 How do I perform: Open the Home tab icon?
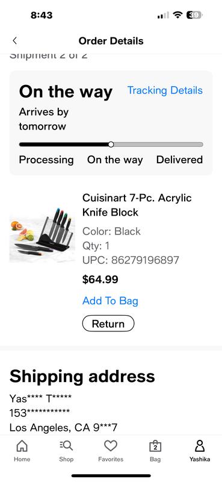(22, 446)
